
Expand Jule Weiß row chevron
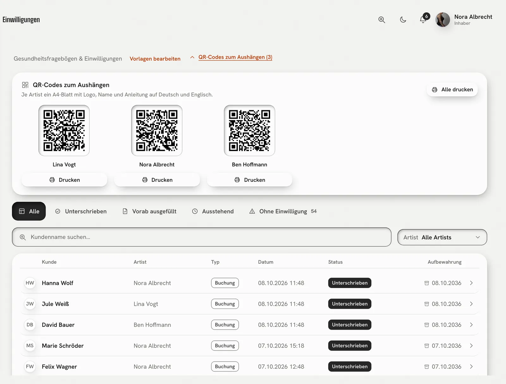coord(471,304)
